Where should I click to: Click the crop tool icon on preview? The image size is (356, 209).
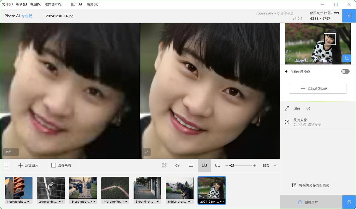coord(347,58)
